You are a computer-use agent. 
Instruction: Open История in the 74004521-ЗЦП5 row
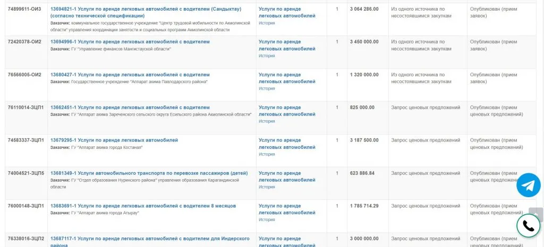point(267,187)
